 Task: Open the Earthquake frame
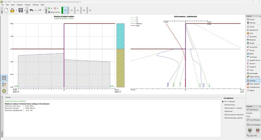253,73
